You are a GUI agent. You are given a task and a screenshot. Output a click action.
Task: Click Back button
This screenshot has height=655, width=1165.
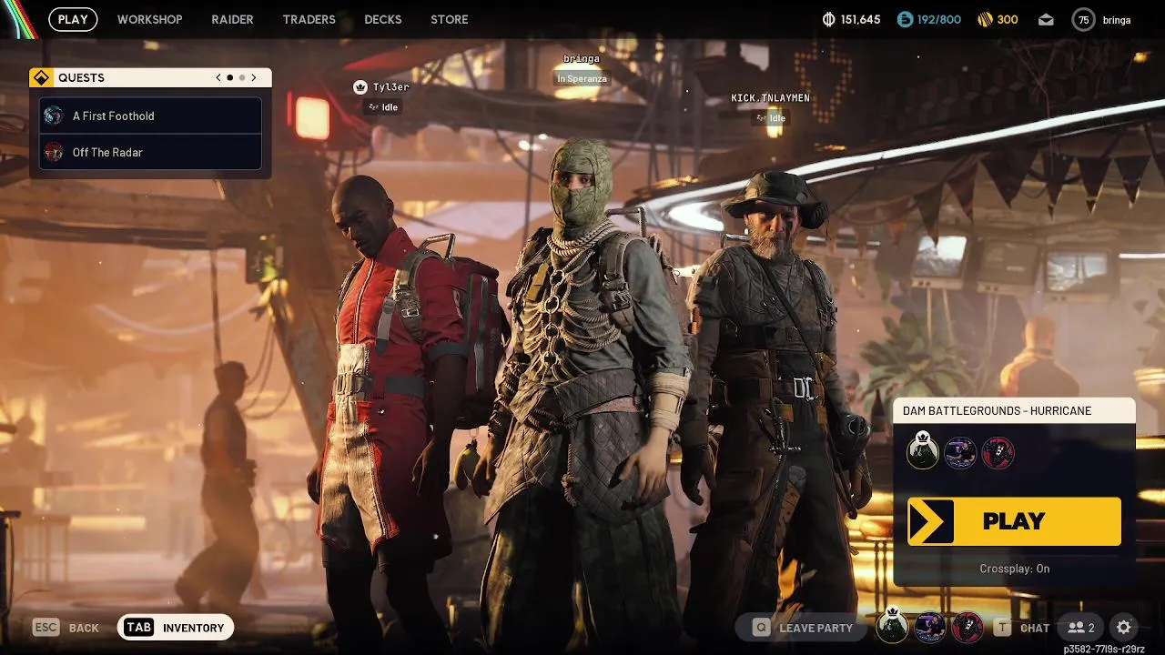(x=66, y=628)
